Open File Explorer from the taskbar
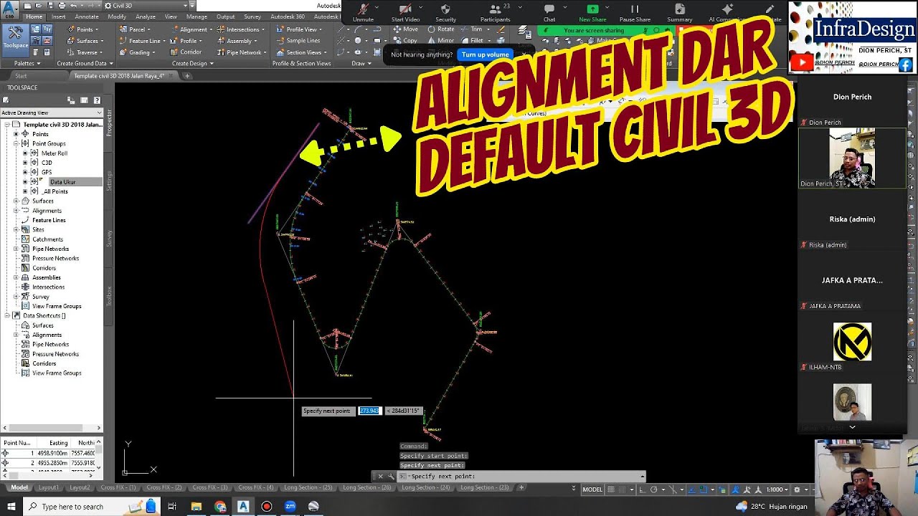 coord(196,507)
